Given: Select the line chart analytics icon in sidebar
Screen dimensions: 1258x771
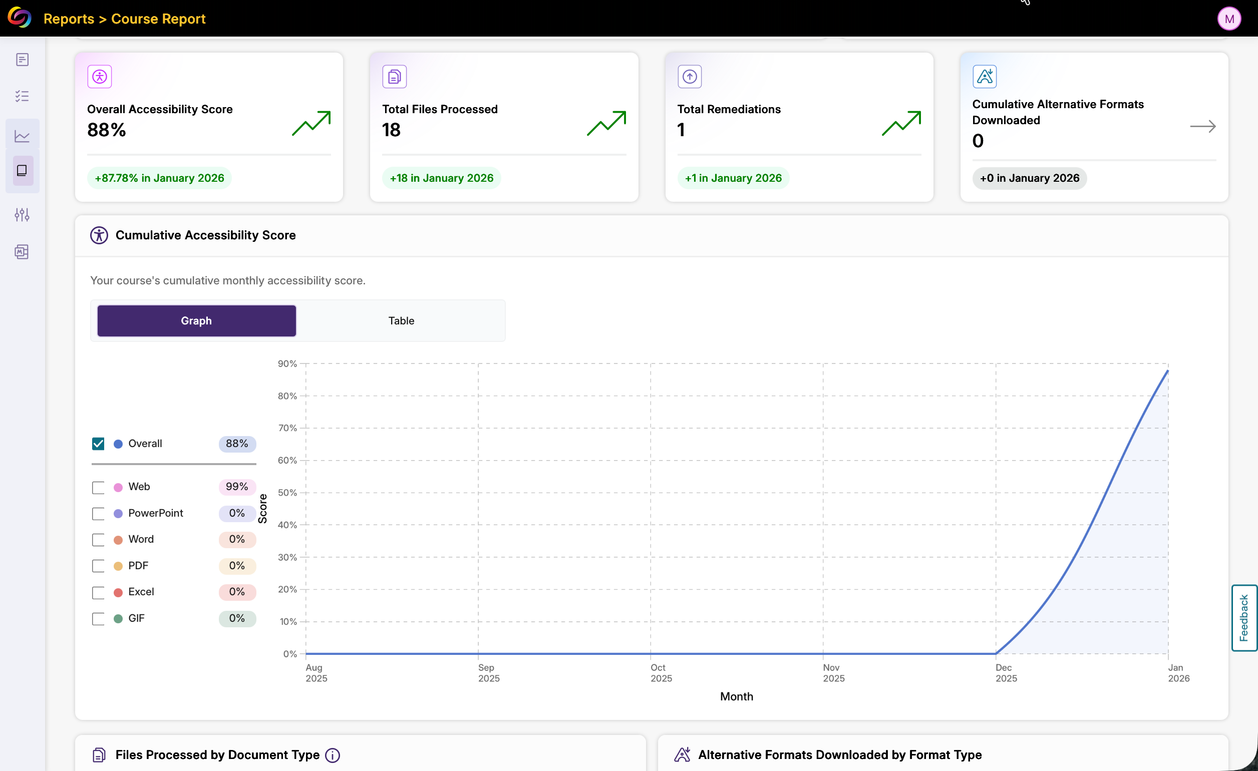Looking at the screenshot, I should coord(23,136).
